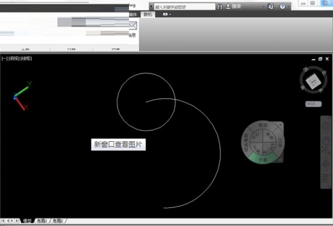333x226 pixels.
Task: Expand the WCS coordinate system dropdown
Action: point(314,104)
